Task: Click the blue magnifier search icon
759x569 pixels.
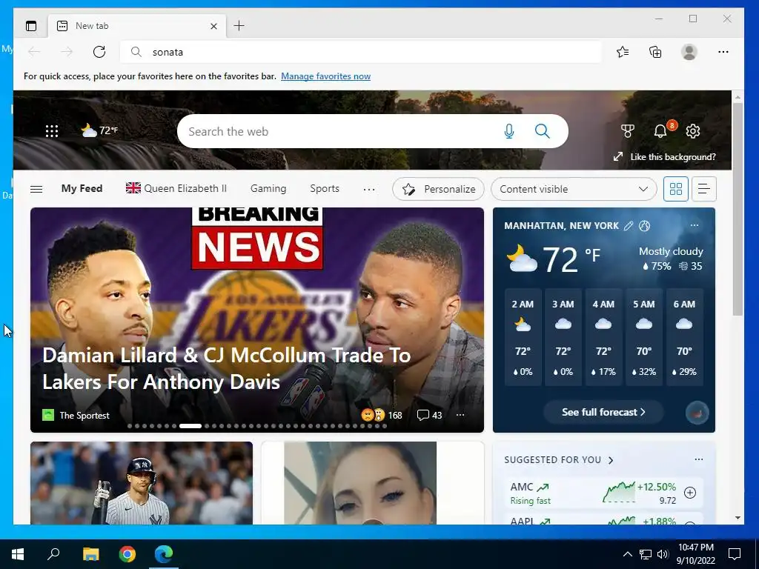Action: pos(542,131)
